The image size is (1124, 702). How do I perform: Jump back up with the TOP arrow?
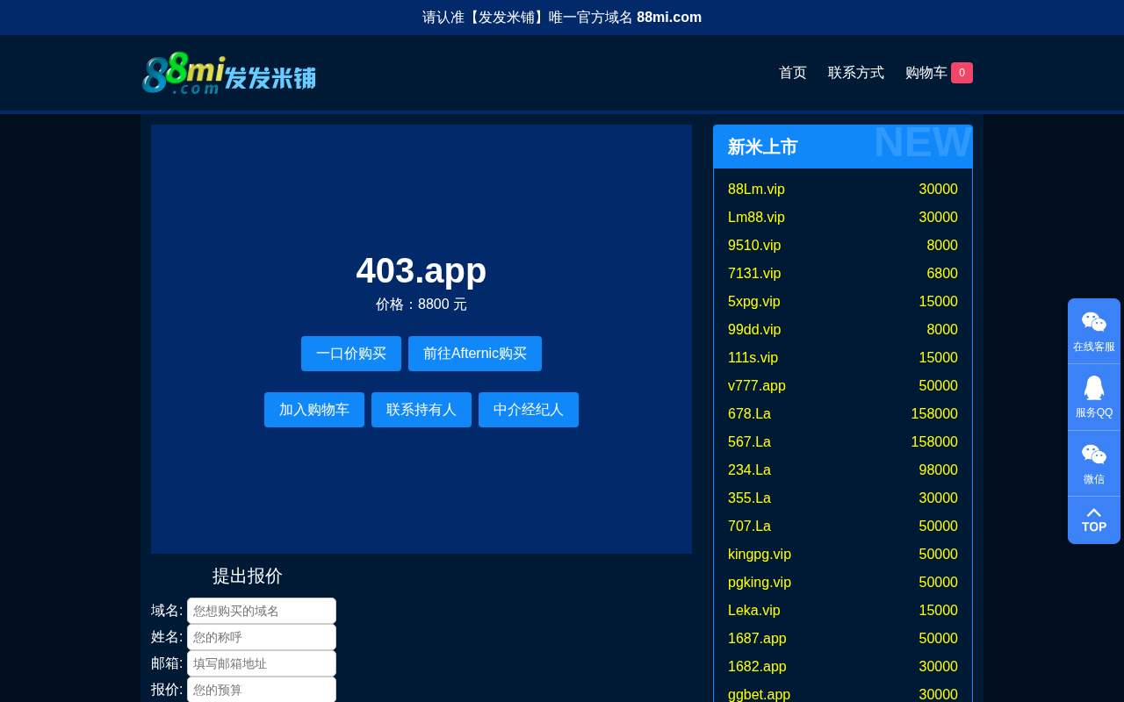coord(1094,520)
